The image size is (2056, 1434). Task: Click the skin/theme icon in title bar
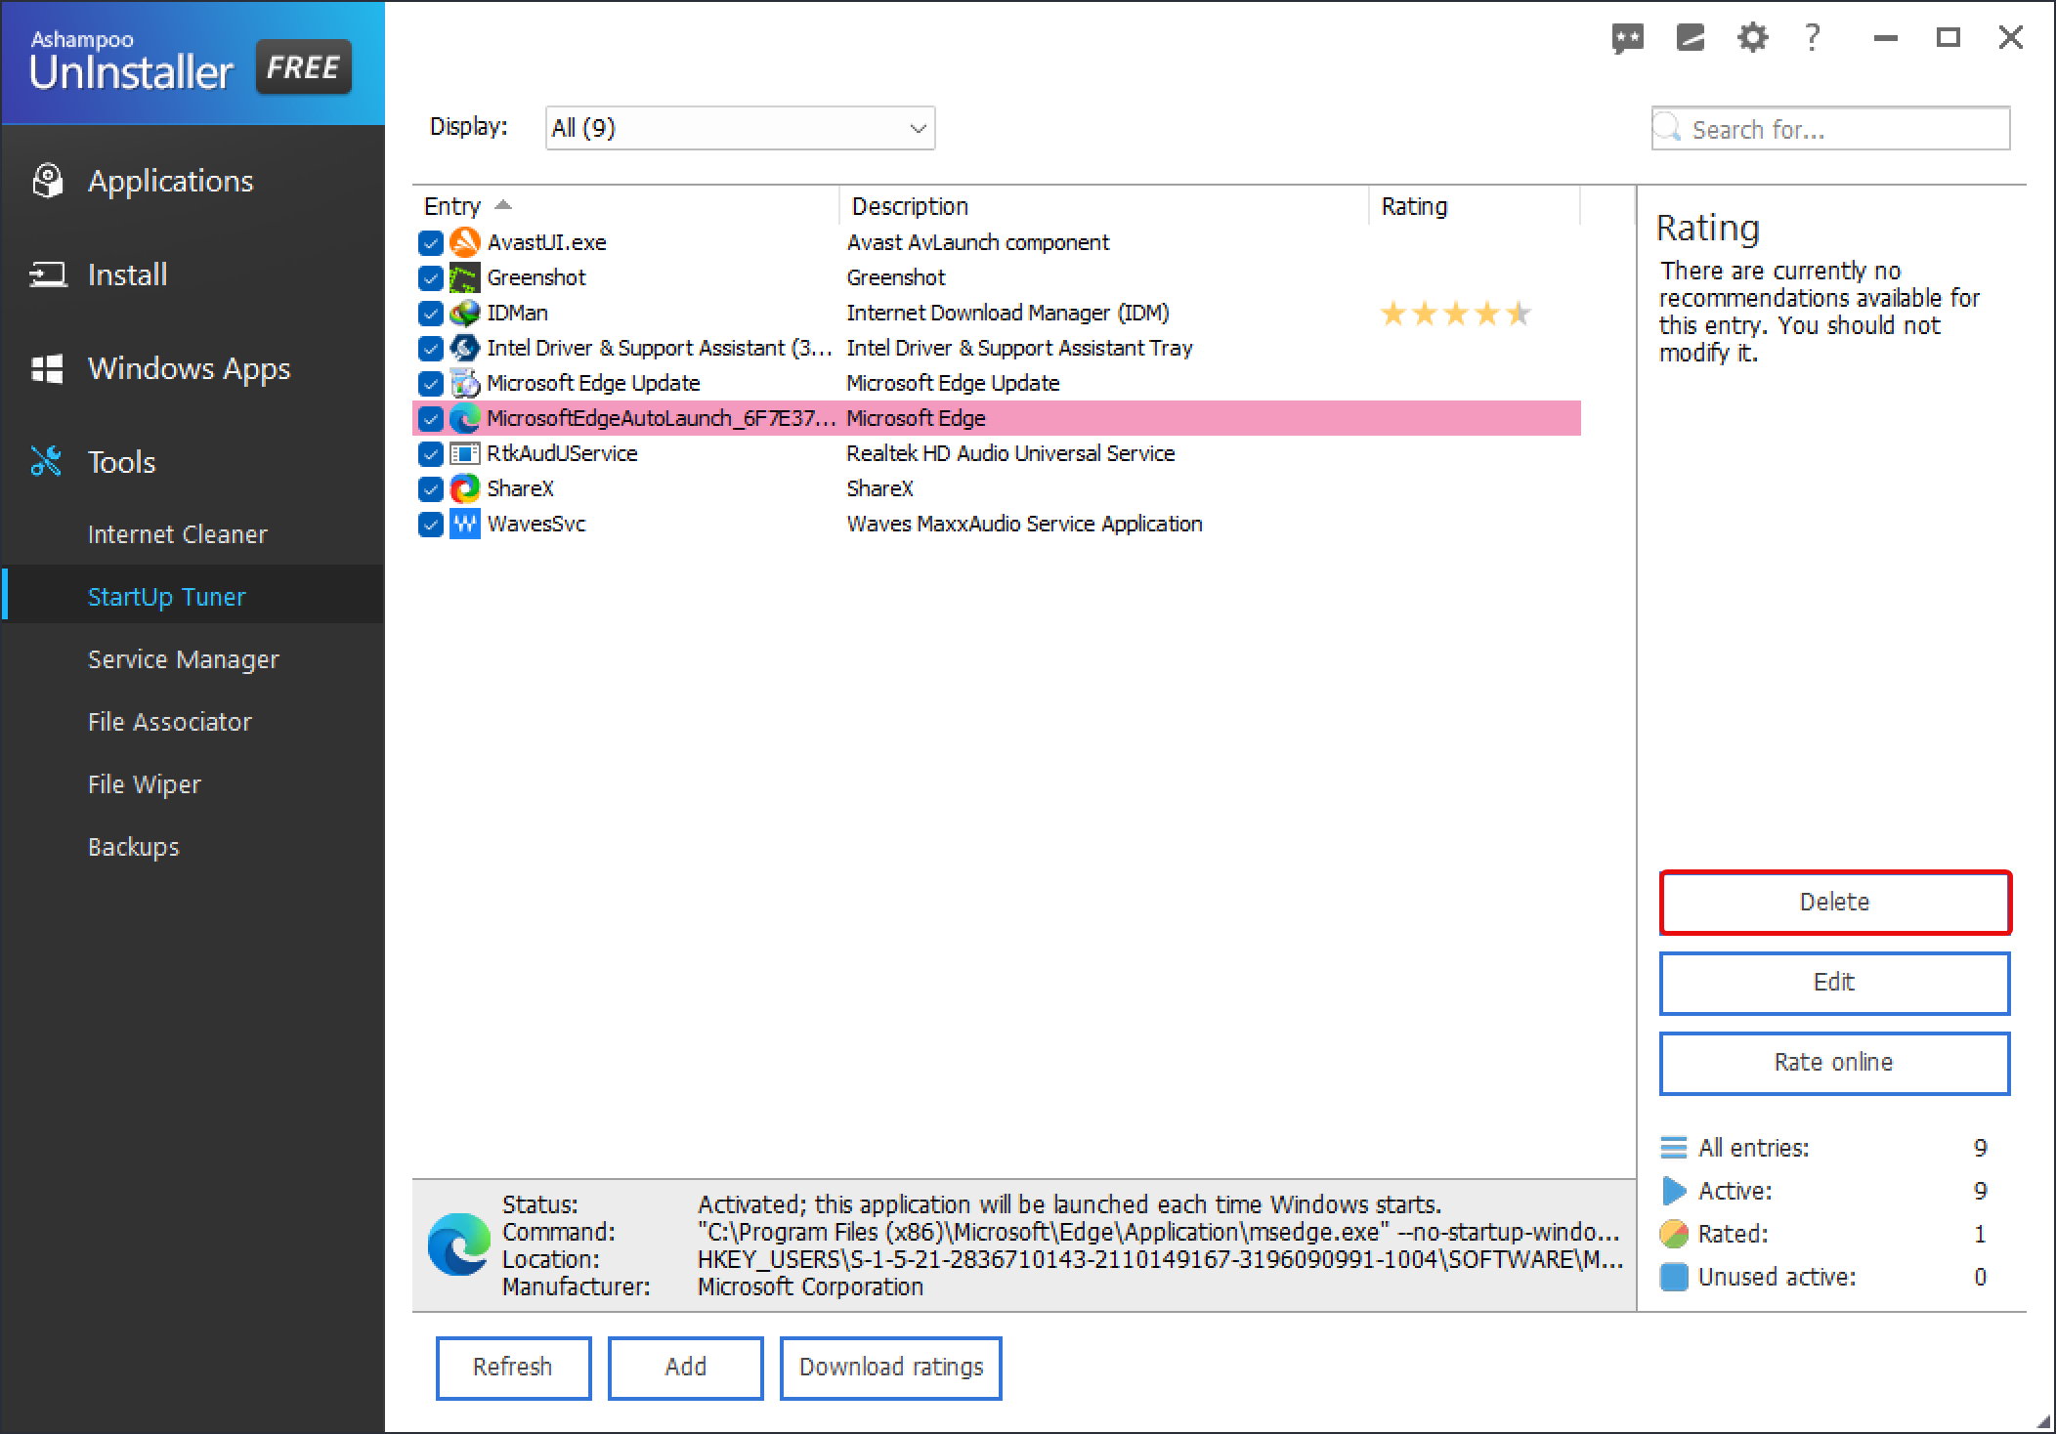[1690, 38]
